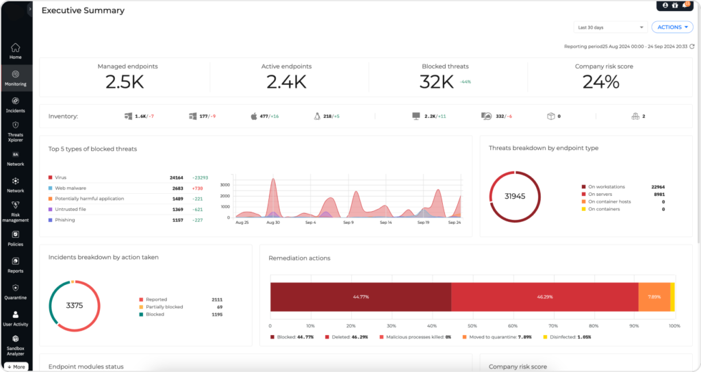Click the More button at sidebar bottom
Image resolution: width=701 pixels, height=372 pixels.
tap(16, 367)
